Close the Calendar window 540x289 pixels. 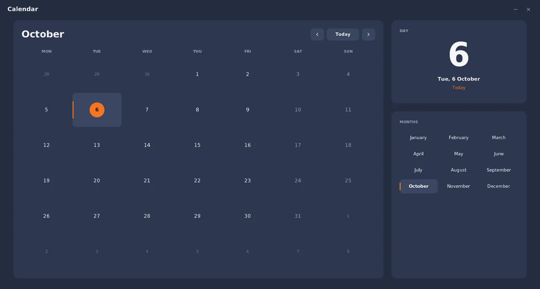(528, 9)
